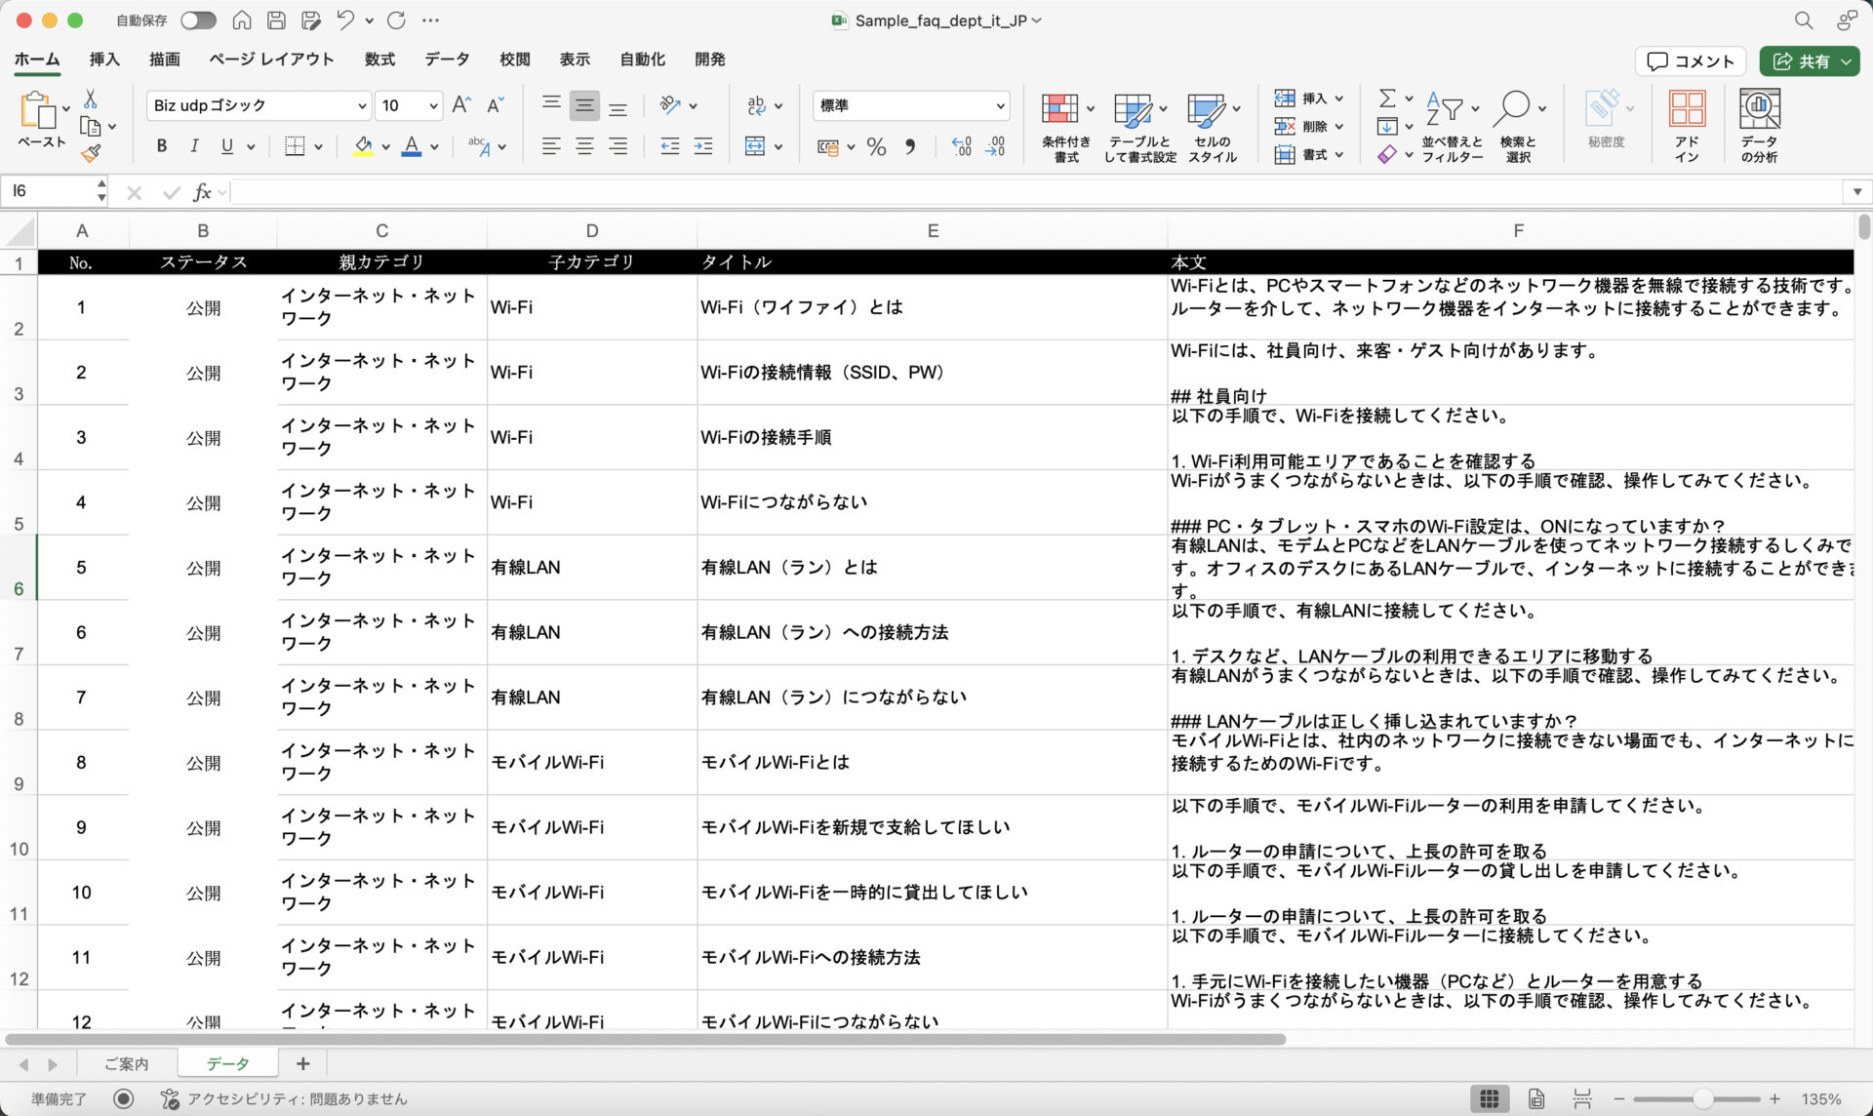
Task: Open the ホーム ribbon tab
Action: coord(37,60)
